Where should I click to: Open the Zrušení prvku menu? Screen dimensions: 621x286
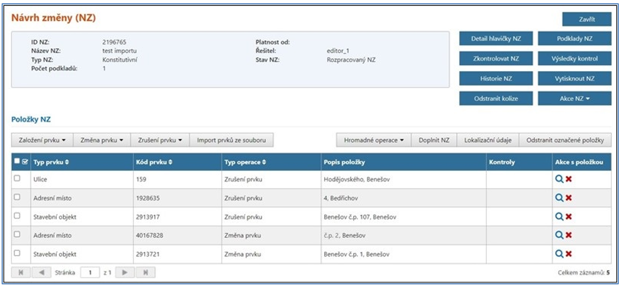tap(160, 140)
